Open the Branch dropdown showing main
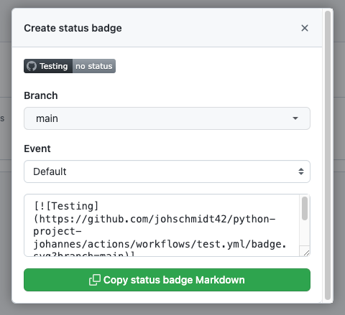Viewport: 345px width, 315px height. point(167,118)
